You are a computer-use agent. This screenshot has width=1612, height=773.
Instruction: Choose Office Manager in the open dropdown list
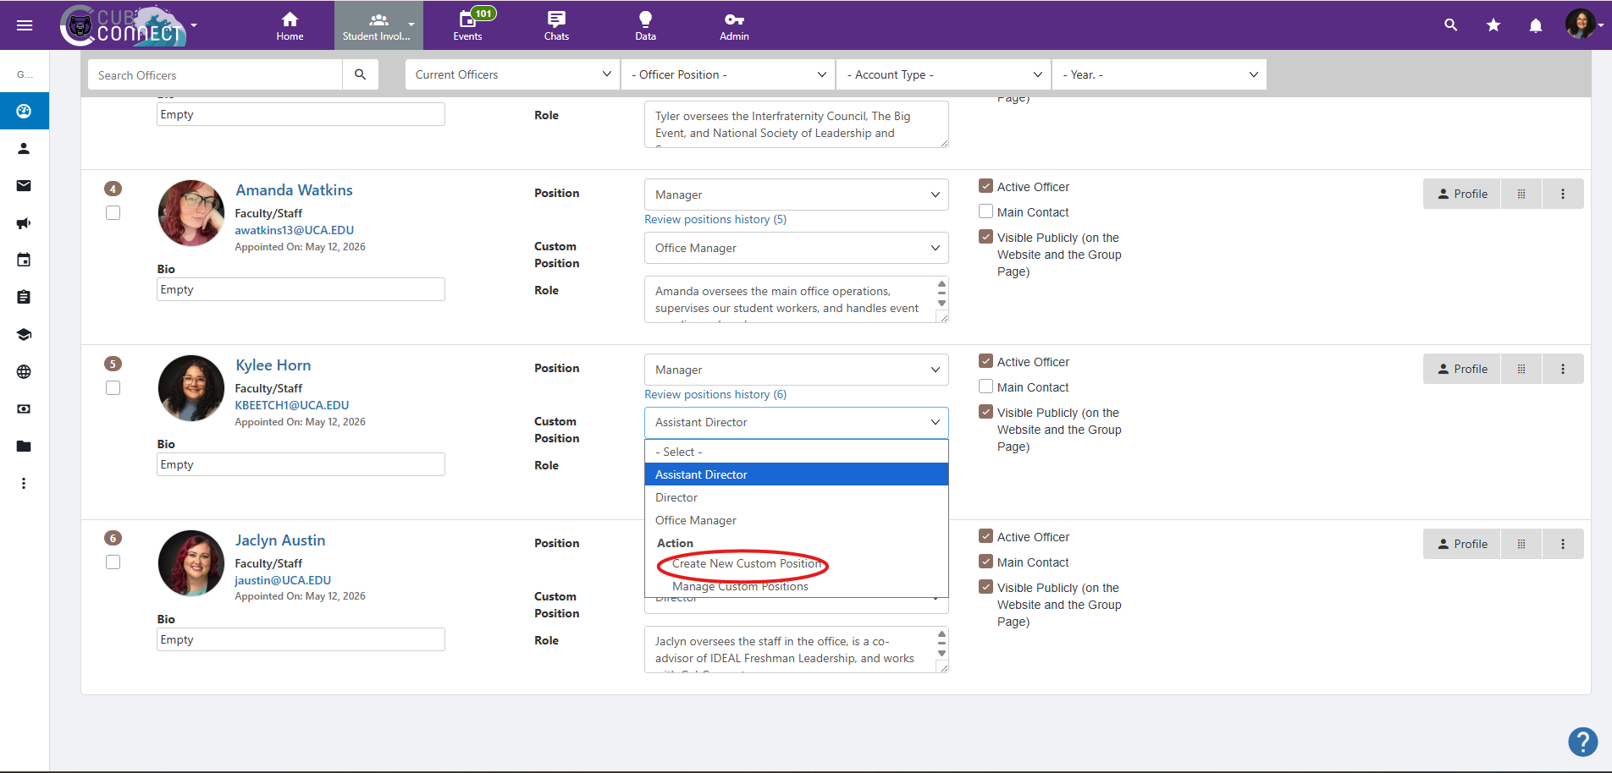click(x=797, y=520)
